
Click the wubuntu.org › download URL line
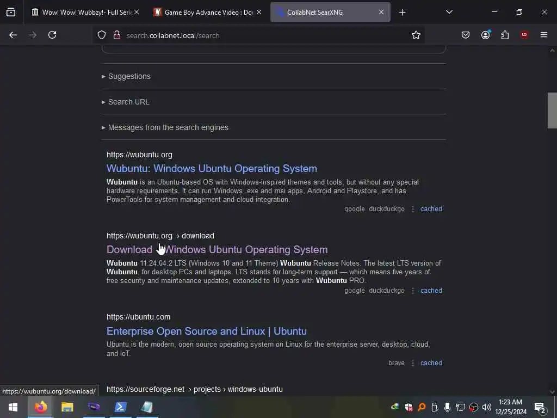[x=160, y=236]
